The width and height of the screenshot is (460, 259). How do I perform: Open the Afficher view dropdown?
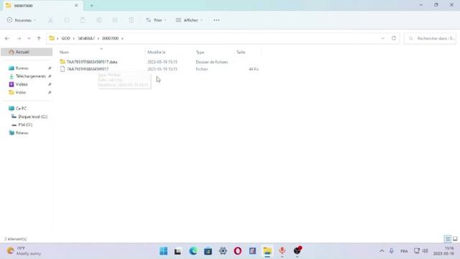click(189, 20)
